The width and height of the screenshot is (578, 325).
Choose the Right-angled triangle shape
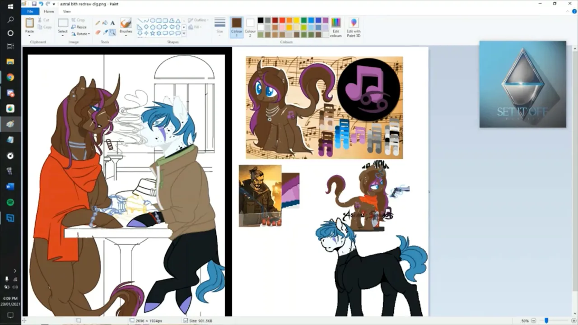click(140, 27)
